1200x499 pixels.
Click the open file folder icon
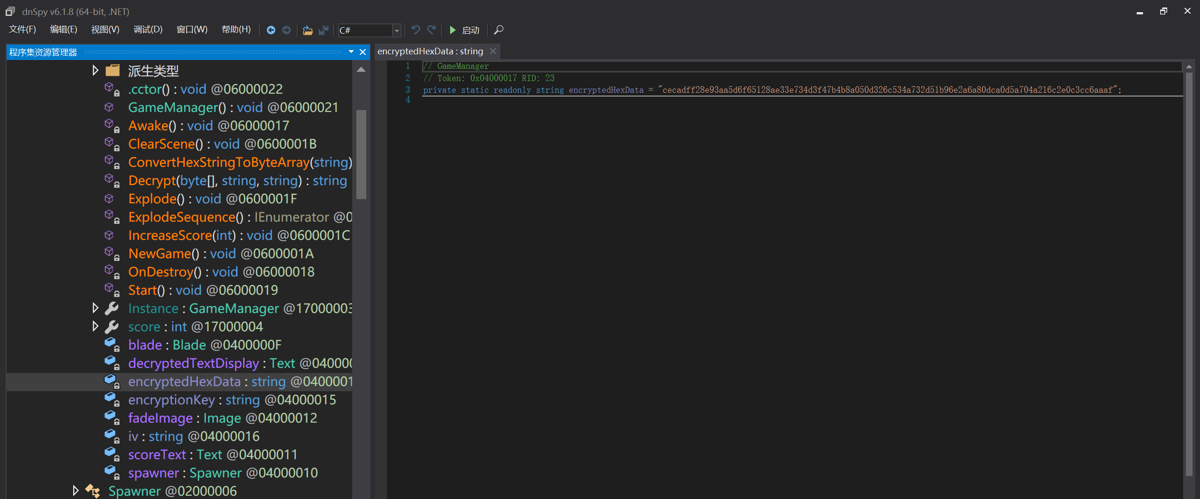pyautogui.click(x=308, y=30)
